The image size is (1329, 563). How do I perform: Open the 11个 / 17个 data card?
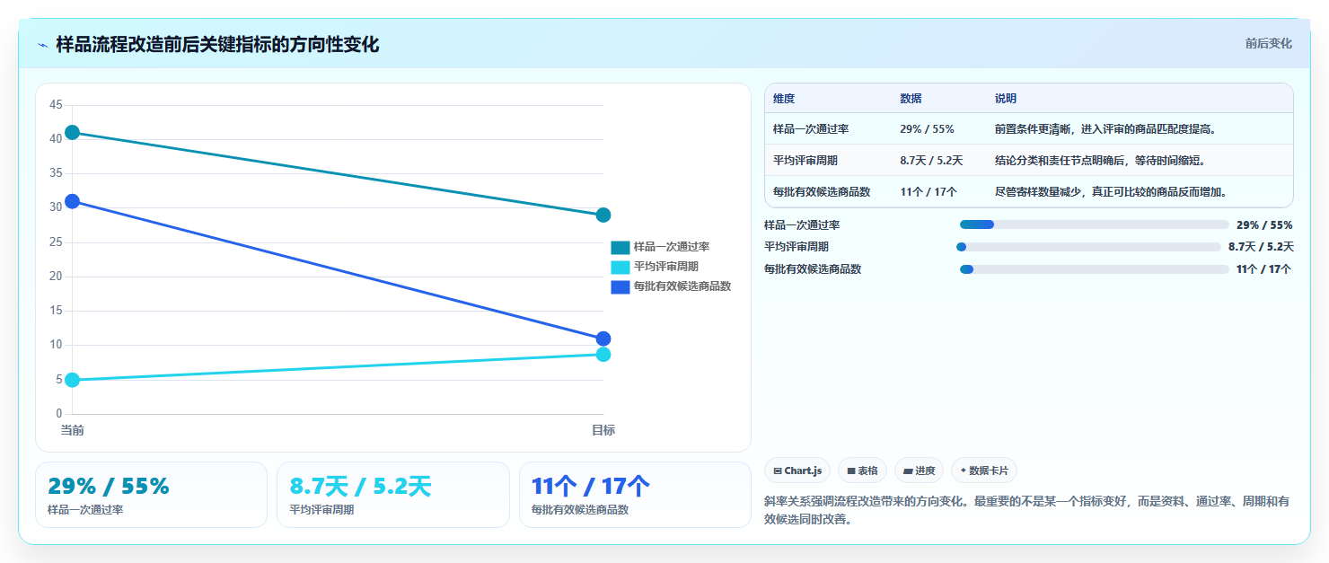click(x=635, y=495)
